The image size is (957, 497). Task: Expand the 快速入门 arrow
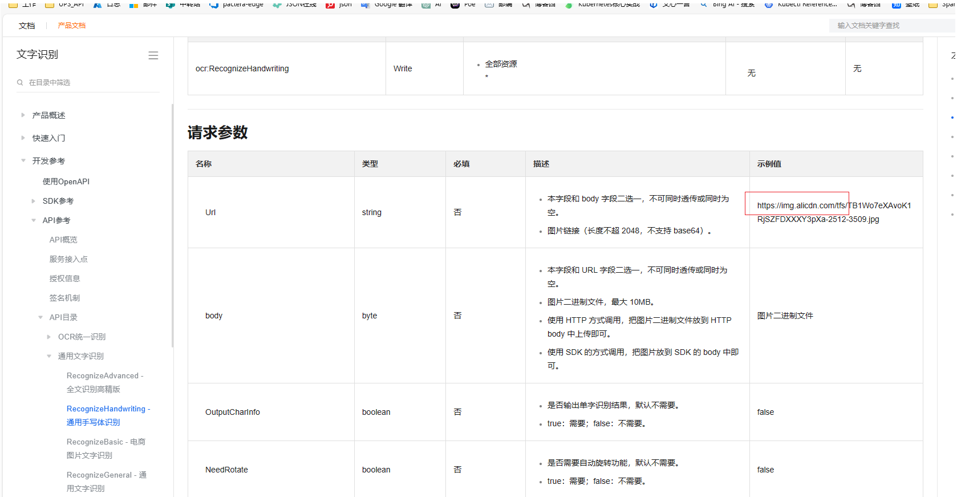click(23, 138)
